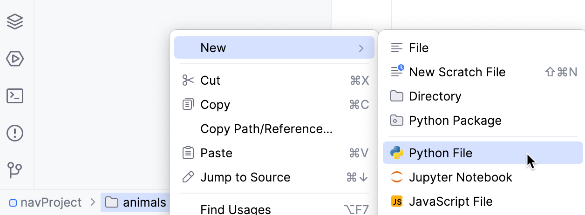Click the Python File logo icon
The width and height of the screenshot is (585, 215).
(x=397, y=153)
